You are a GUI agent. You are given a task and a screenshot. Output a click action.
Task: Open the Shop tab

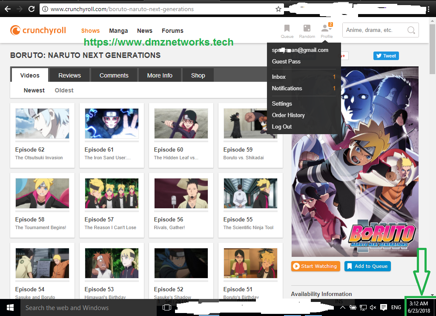pyautogui.click(x=198, y=75)
